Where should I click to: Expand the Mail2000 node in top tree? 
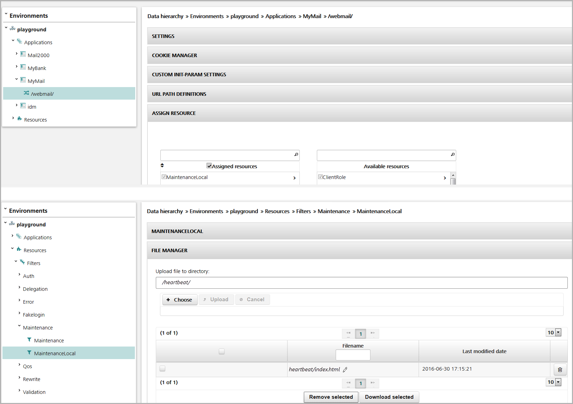[16, 54]
